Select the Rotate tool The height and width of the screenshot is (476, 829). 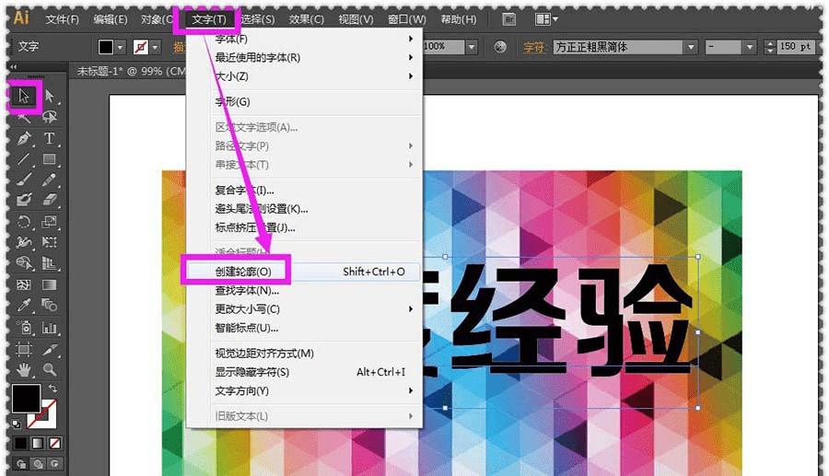pyautogui.click(x=24, y=221)
